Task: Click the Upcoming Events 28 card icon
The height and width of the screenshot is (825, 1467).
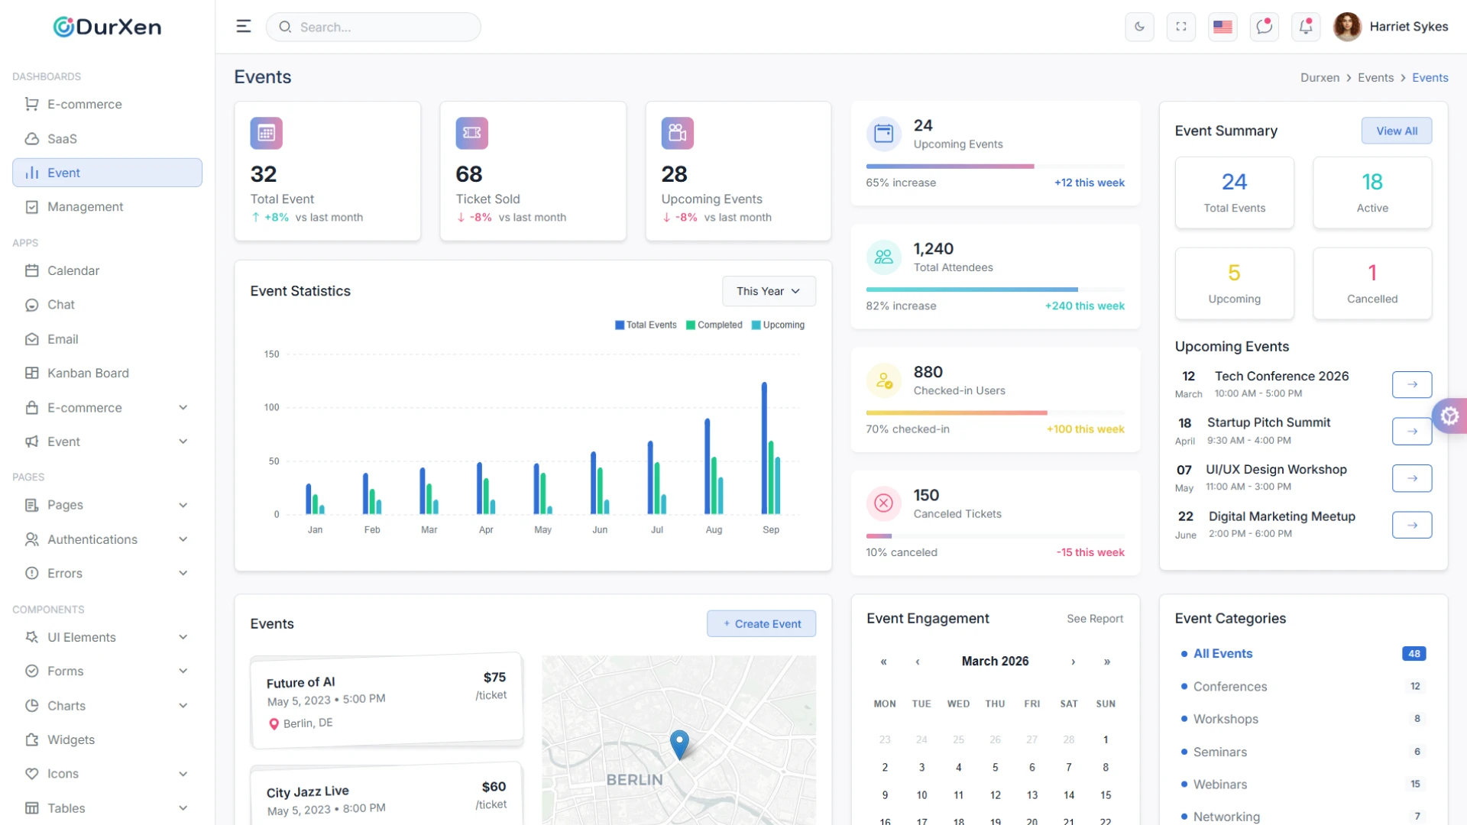Action: [678, 133]
